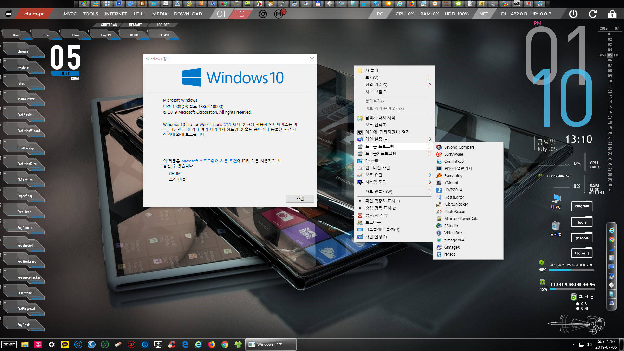Image resolution: width=624 pixels, height=351 pixels.
Task: Open Beyond Compare from portable programs submenu
Action: click(468, 147)
